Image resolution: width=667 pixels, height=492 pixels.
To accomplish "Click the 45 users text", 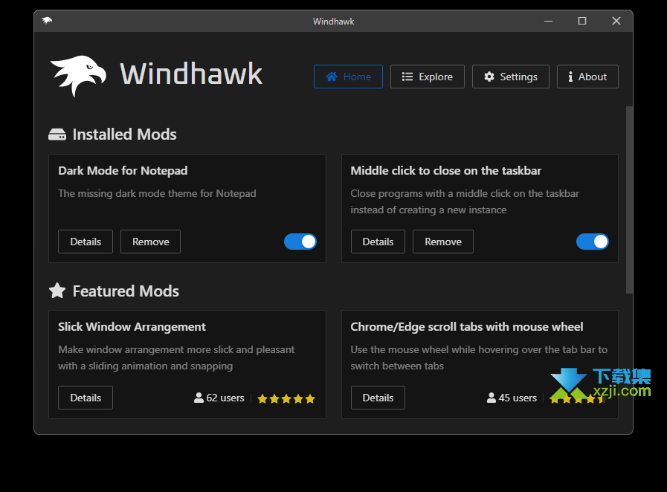I will pyautogui.click(x=518, y=398).
